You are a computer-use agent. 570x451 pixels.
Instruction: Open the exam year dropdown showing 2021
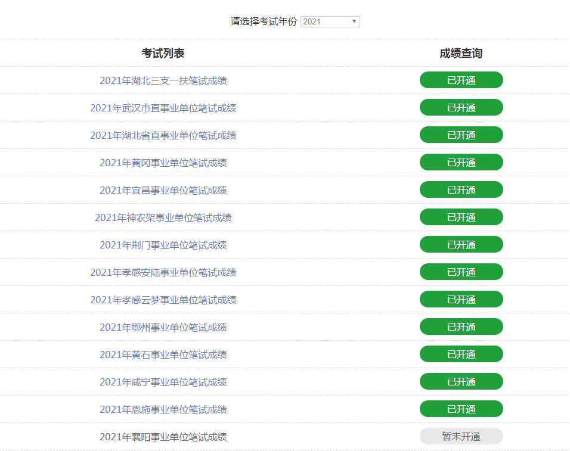click(330, 21)
